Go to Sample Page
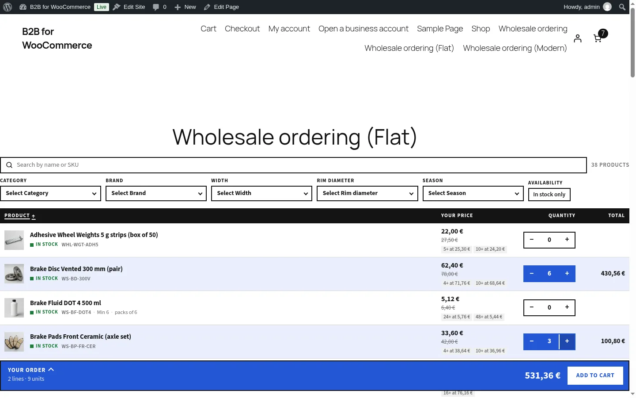The image size is (636, 398). 440,29
